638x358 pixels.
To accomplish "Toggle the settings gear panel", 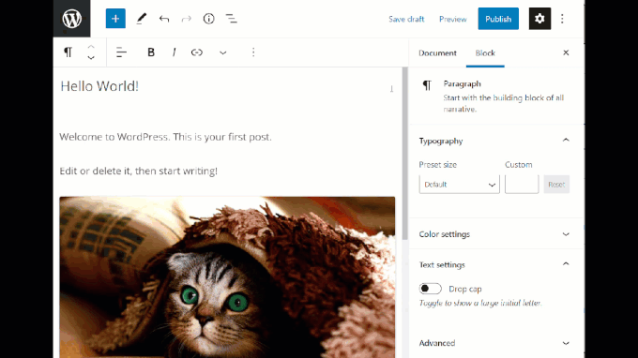I will (x=539, y=19).
